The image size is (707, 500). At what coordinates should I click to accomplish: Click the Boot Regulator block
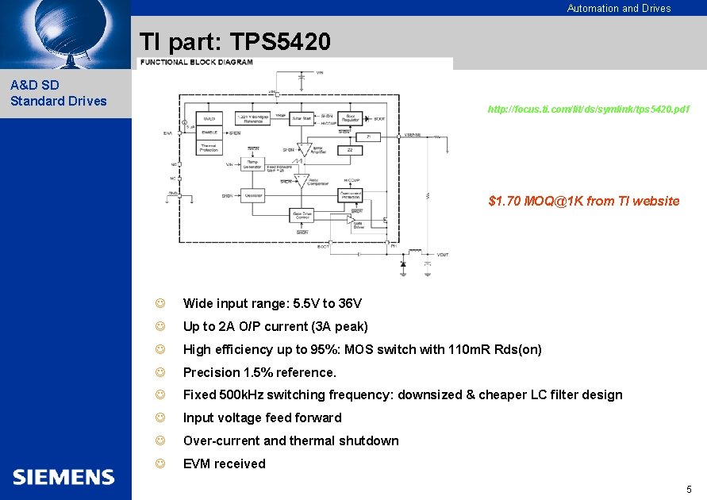350,118
